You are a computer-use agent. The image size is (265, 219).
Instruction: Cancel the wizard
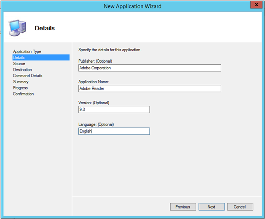(240, 207)
